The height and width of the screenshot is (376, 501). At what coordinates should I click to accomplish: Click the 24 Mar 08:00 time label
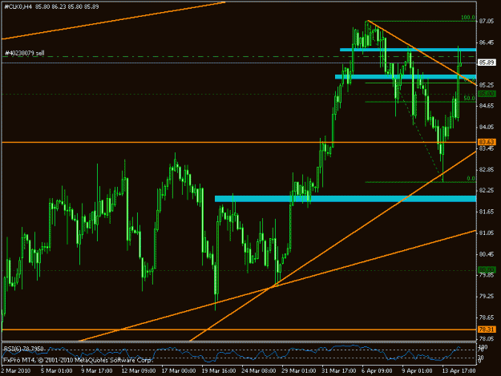pyautogui.click(x=258, y=370)
